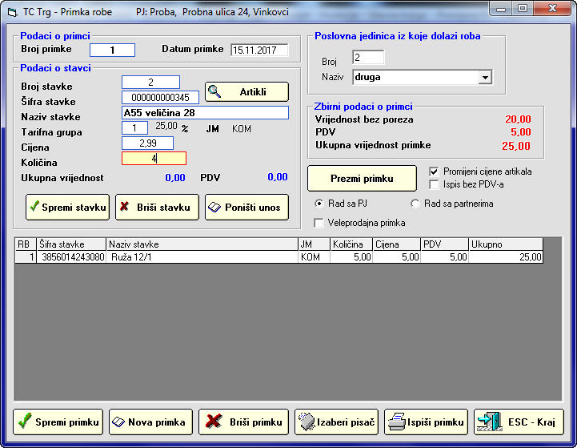This screenshot has height=448, width=577.
Task: Delete receipt using Briši primku
Action: click(x=243, y=422)
